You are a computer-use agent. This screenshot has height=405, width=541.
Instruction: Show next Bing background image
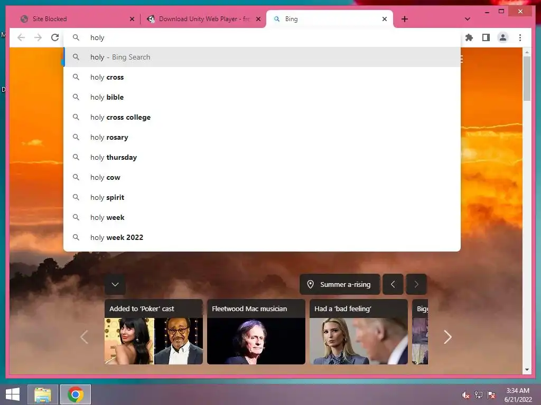point(416,284)
